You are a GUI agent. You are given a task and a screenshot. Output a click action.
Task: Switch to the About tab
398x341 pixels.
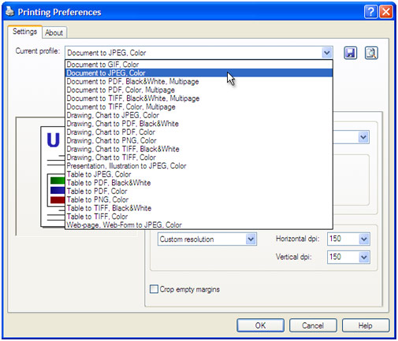tap(54, 33)
